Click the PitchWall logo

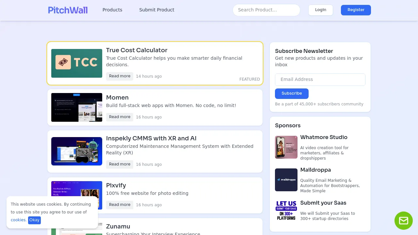click(68, 10)
